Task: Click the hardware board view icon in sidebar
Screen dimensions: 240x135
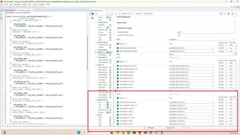Action: point(93,18)
